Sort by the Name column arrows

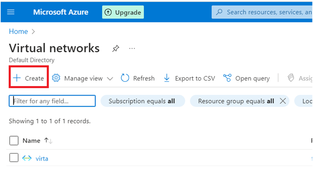coord(48,141)
